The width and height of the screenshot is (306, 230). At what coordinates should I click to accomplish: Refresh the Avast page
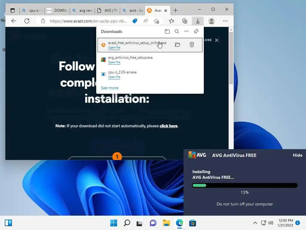pyautogui.click(x=27, y=21)
